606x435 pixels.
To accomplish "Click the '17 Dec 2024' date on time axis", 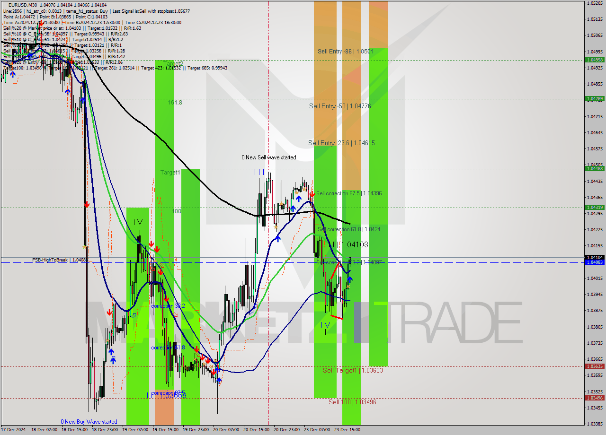I will click(x=14, y=430).
